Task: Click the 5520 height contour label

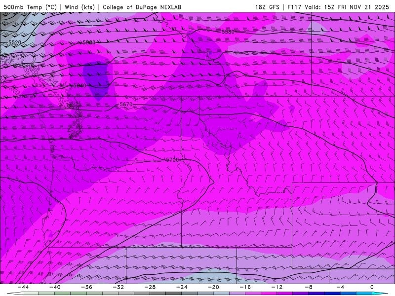Action: click(15, 42)
